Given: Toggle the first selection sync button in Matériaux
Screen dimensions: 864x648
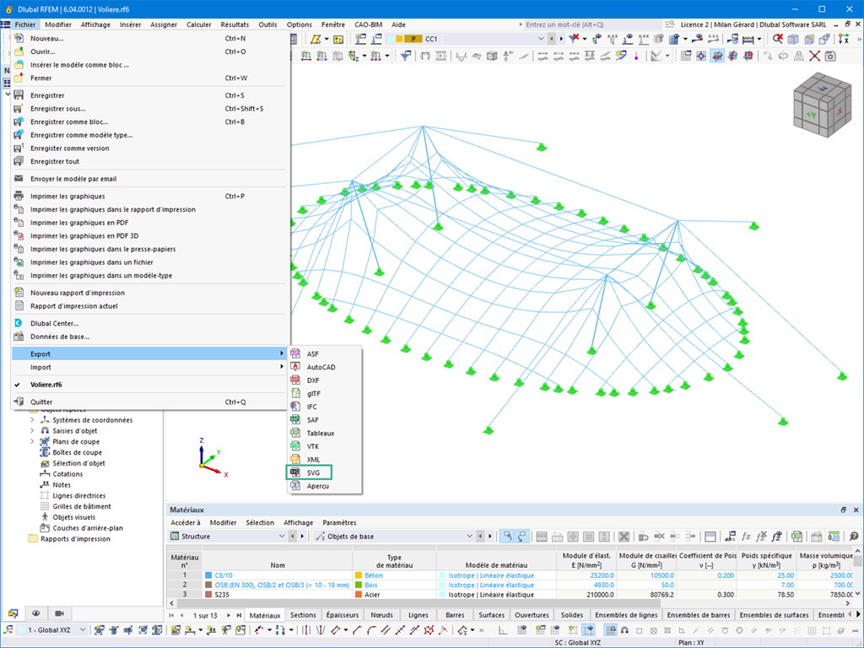Looking at the screenshot, I should 507,536.
